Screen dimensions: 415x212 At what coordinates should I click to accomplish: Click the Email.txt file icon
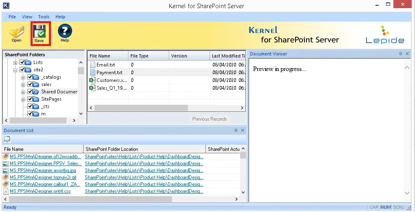tap(93, 64)
